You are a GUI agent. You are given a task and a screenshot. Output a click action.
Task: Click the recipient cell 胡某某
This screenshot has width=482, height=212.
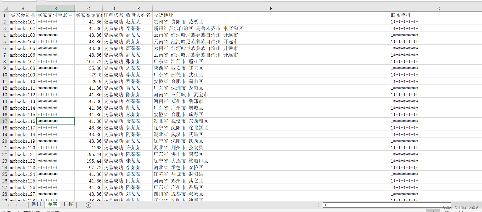[139, 108]
